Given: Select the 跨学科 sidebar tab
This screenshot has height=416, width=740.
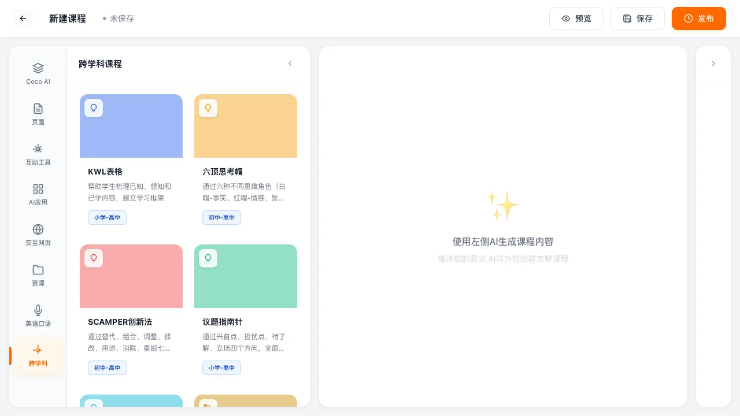Looking at the screenshot, I should click(38, 356).
